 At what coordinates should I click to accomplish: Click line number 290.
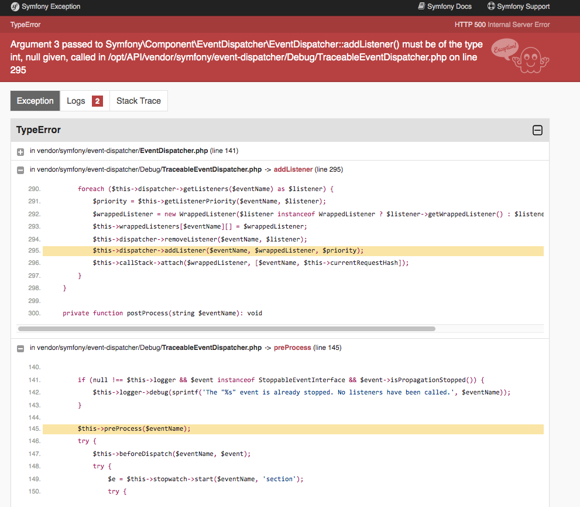pos(34,189)
